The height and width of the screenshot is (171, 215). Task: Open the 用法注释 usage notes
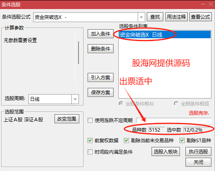pyautogui.click(x=176, y=17)
